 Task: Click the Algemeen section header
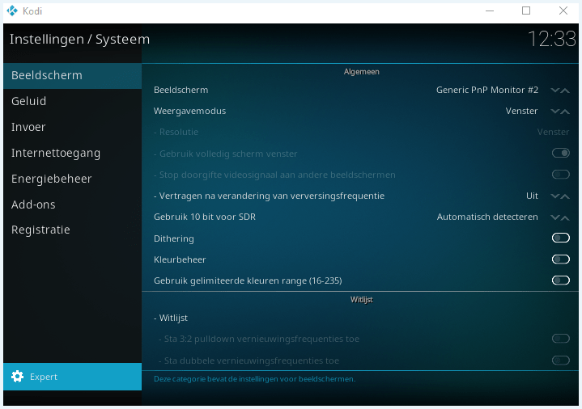tap(362, 72)
